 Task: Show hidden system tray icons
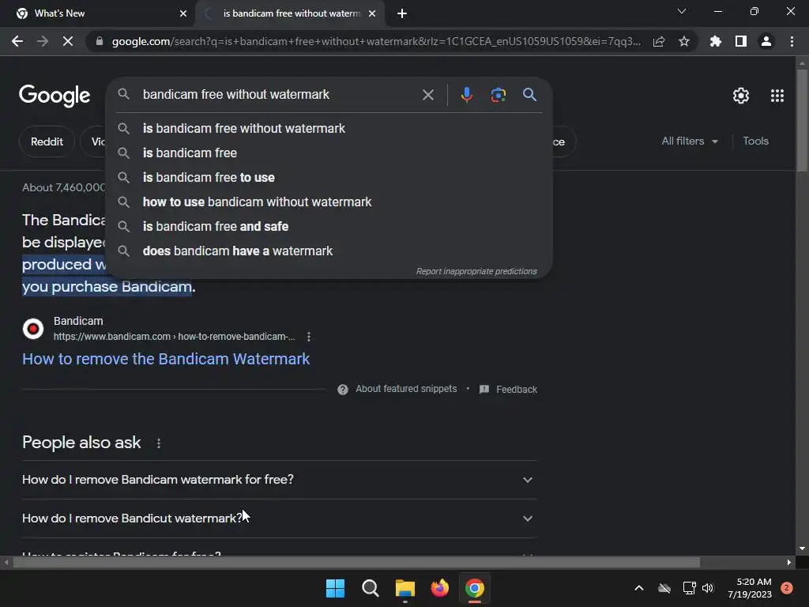[638, 588]
